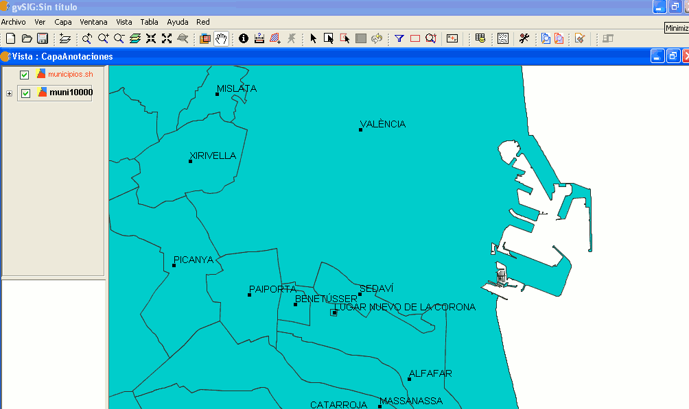Click the Zoom out magnifier tool
This screenshot has height=409, width=689.
pos(119,38)
